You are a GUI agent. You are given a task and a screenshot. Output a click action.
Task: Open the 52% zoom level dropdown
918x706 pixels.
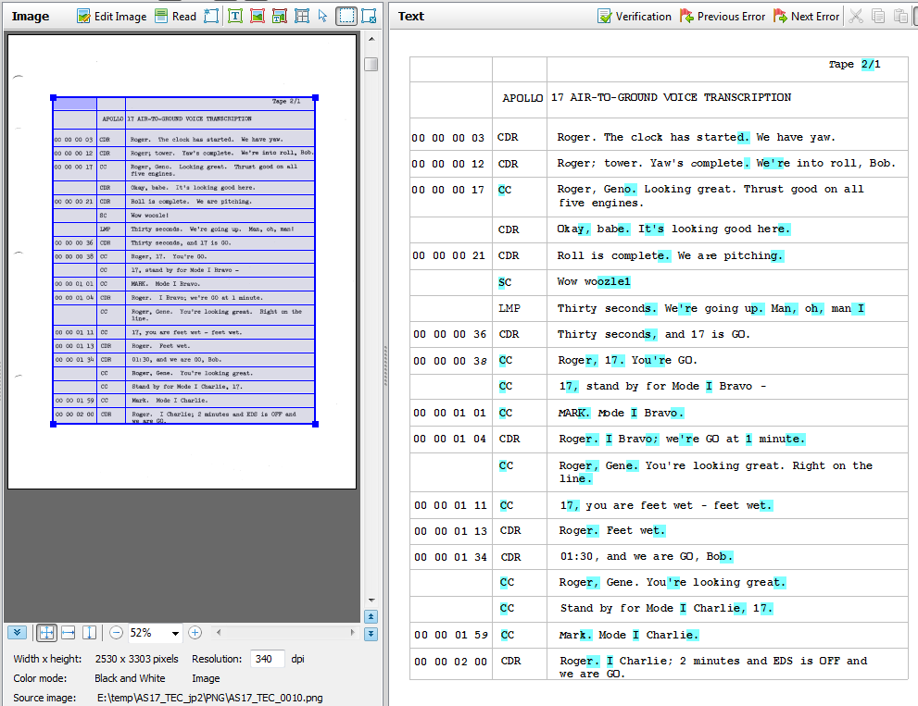point(175,633)
